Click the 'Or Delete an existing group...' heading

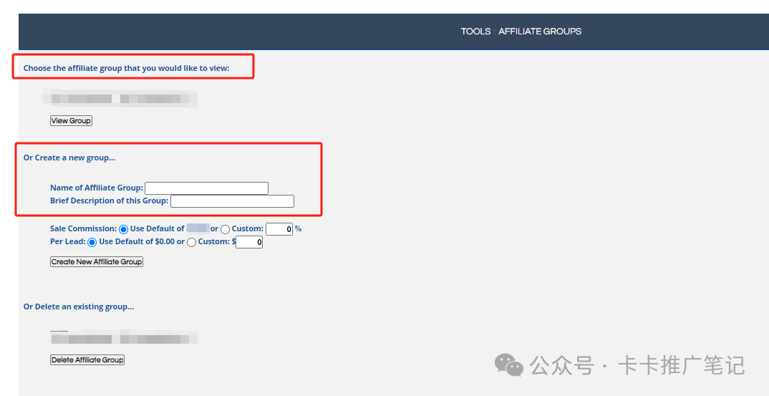[78, 306]
